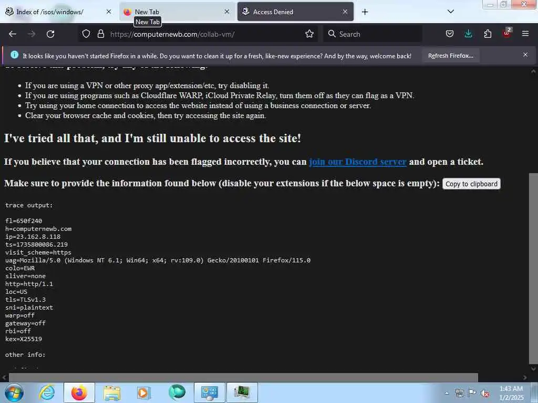Click the forward navigation arrow
538x403 pixels.
[32, 34]
